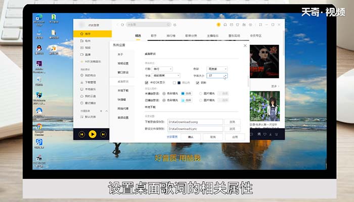Viewport: 354px width, 202px height.
Task: Go back with the back arrow in the toolbar
Action: coord(117,25)
